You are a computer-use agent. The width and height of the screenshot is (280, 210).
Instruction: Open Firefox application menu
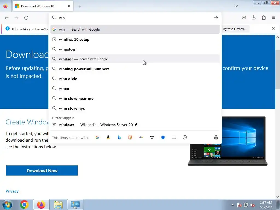[273, 17]
